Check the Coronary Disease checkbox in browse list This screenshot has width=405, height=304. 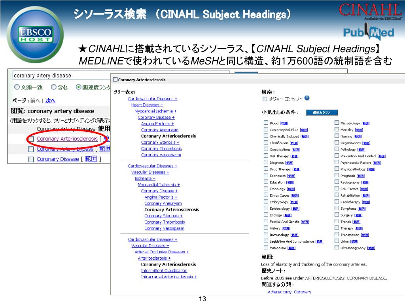(31, 159)
